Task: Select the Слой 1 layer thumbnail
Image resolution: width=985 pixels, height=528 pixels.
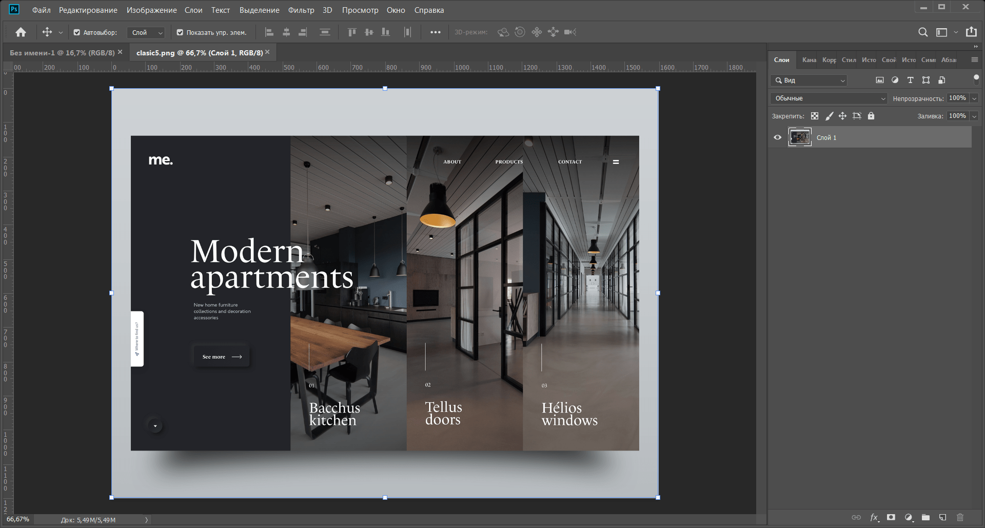Action: pos(799,137)
